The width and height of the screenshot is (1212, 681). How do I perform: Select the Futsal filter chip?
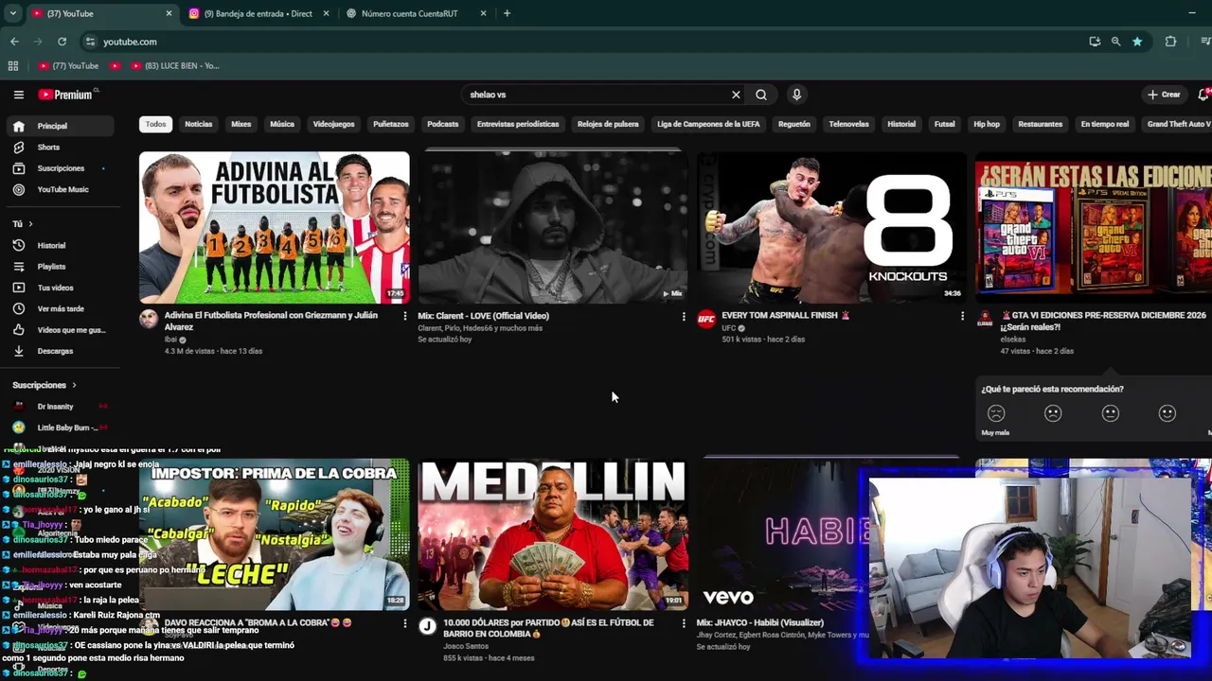944,124
